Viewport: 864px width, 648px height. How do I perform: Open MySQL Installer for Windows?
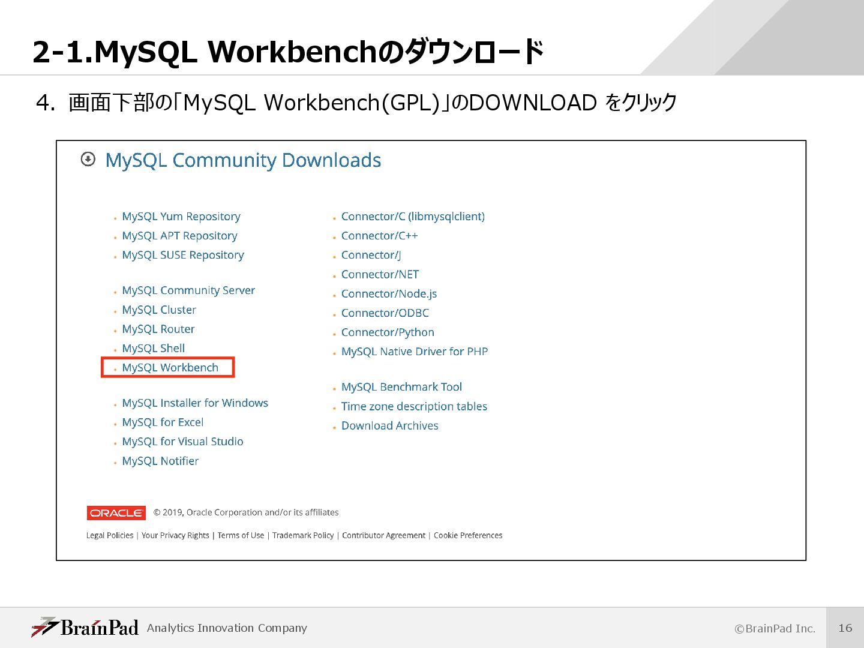[x=195, y=403]
